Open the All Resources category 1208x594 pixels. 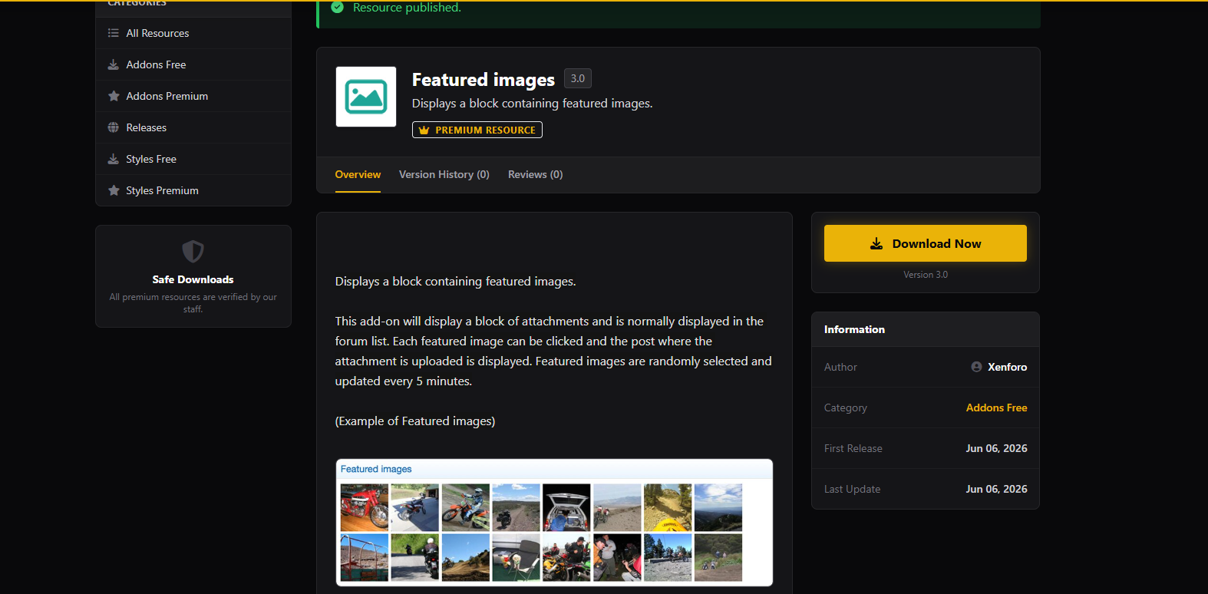193,33
